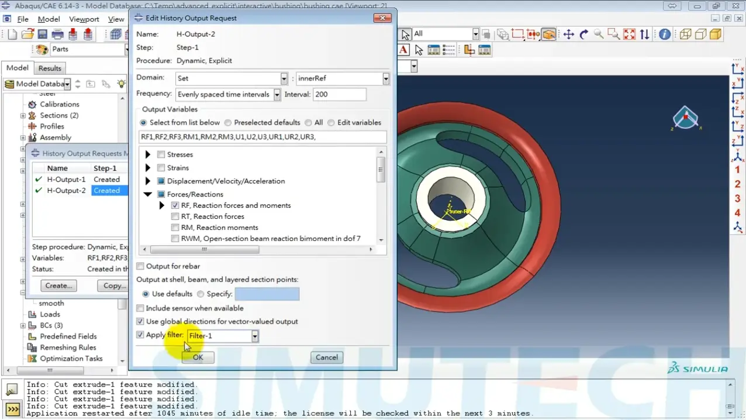Screen dimensions: 746x420
Task: Open the 'Filter-1' dropdown
Action: click(255, 336)
